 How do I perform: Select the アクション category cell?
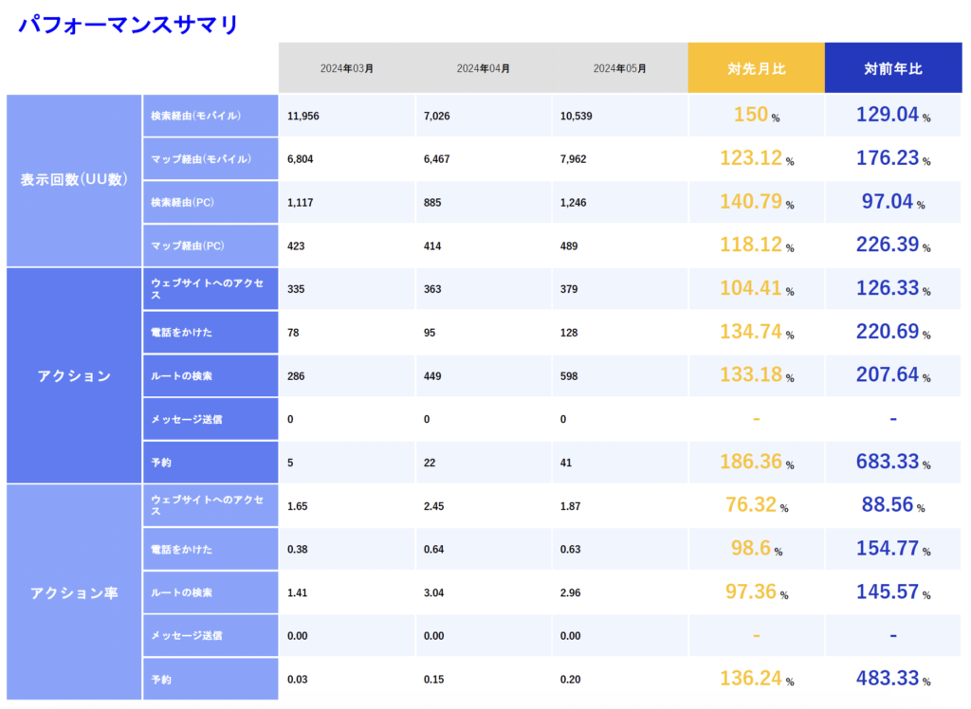point(74,375)
